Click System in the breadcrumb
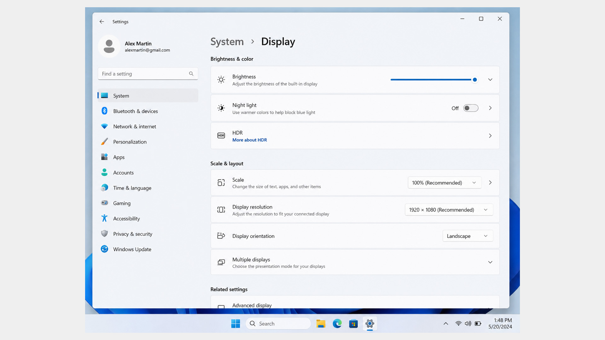The width and height of the screenshot is (605, 340). tap(227, 42)
